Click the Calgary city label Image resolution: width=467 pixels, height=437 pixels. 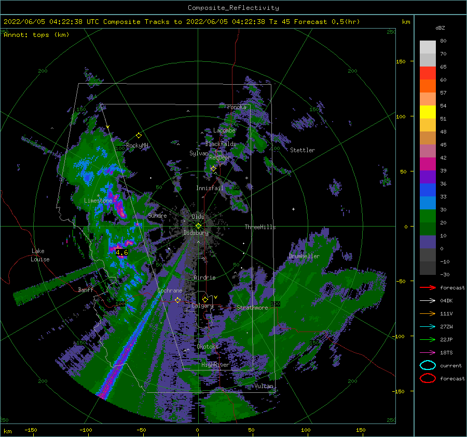pos(202,306)
